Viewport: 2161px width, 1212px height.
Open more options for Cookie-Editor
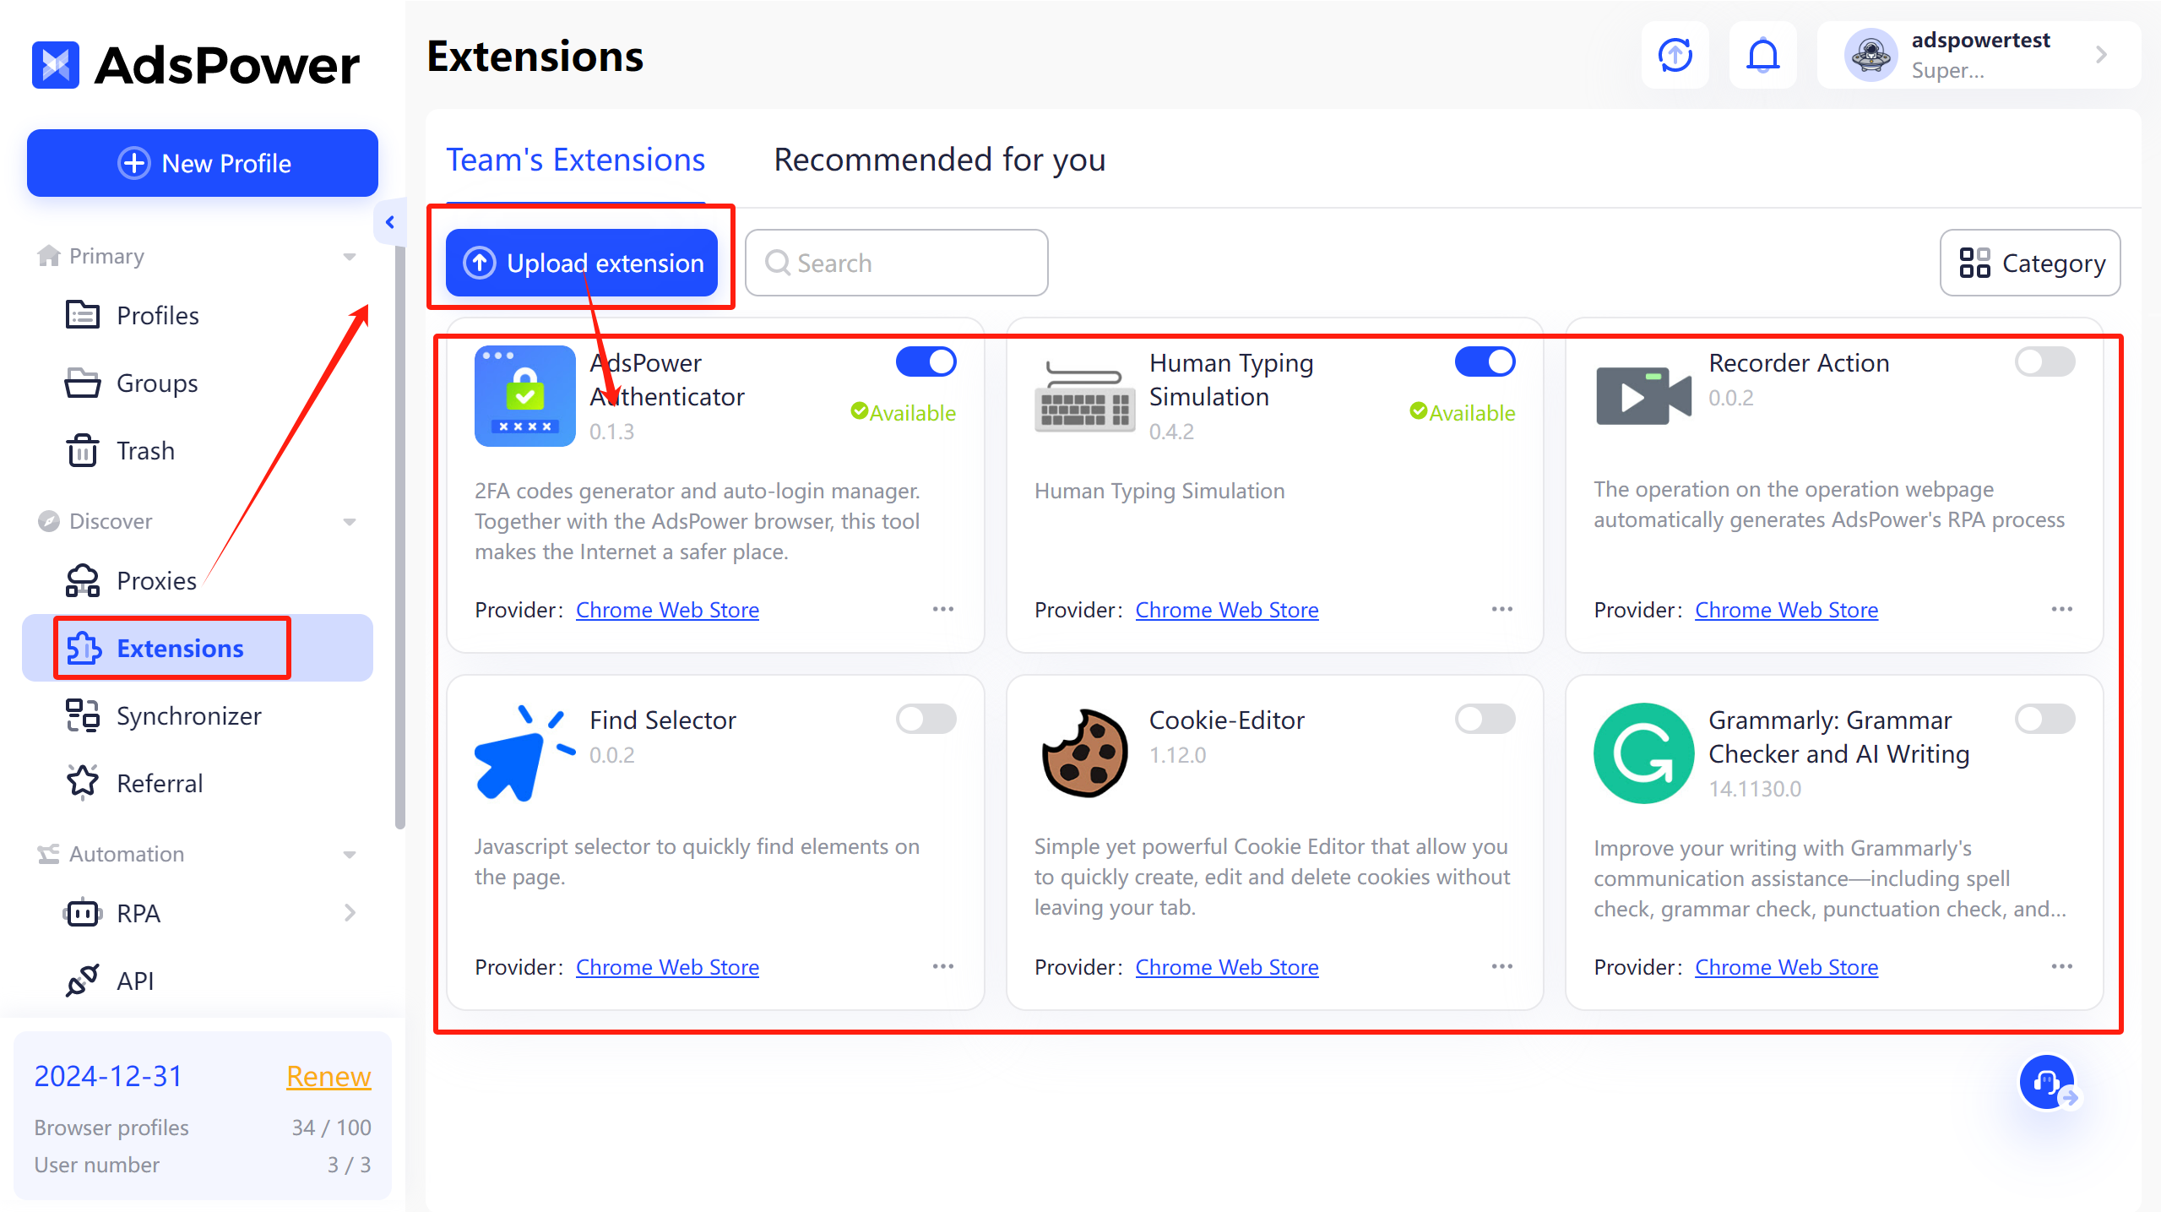click(1501, 966)
